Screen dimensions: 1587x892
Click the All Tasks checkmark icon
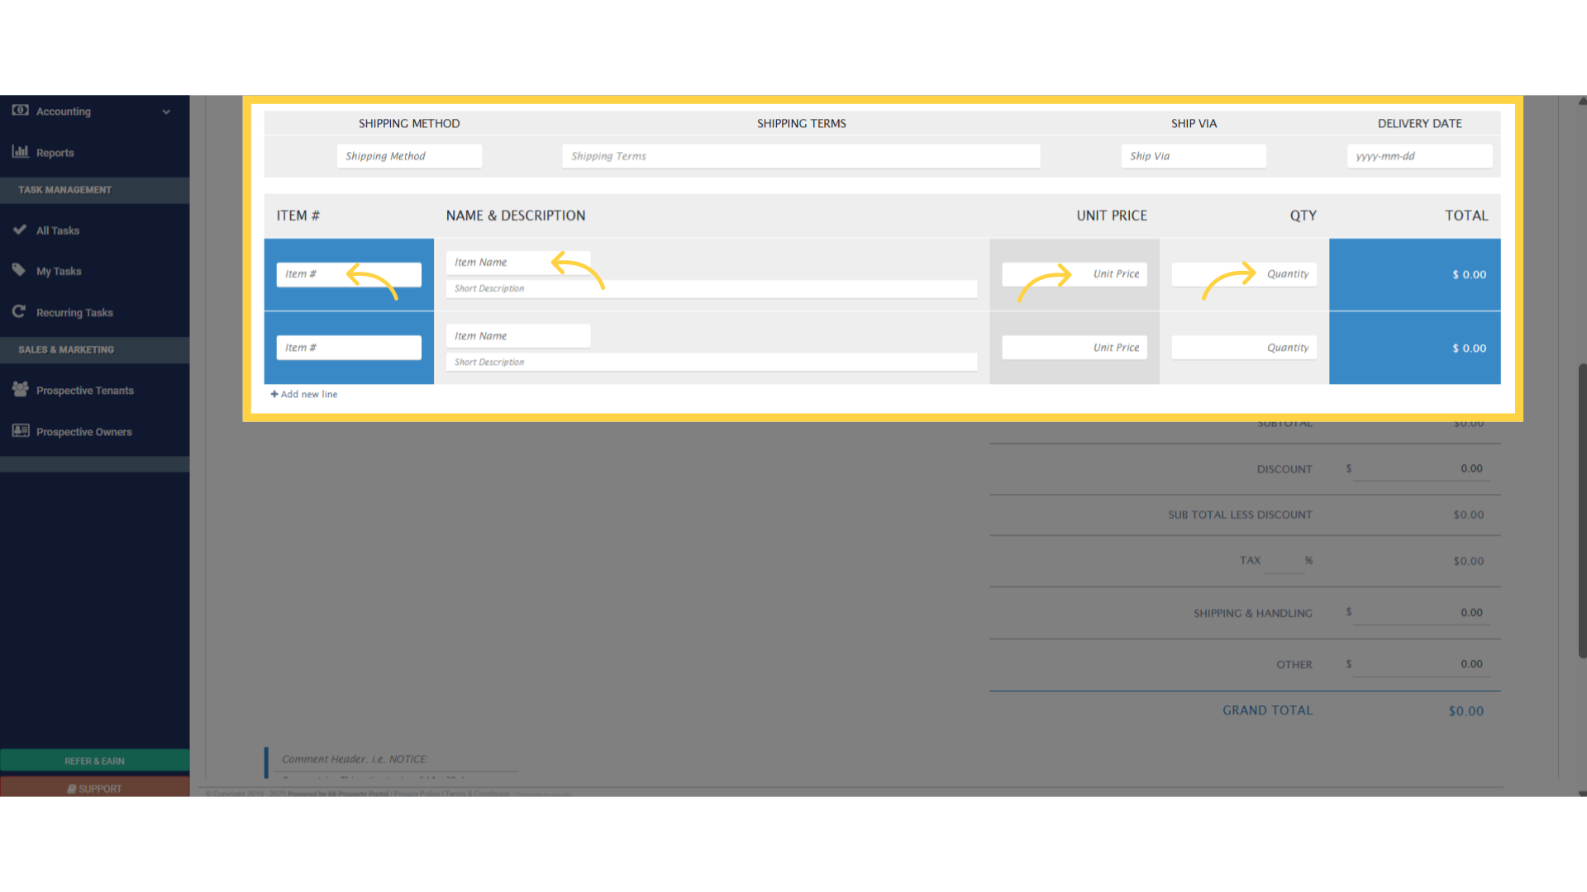coord(19,230)
